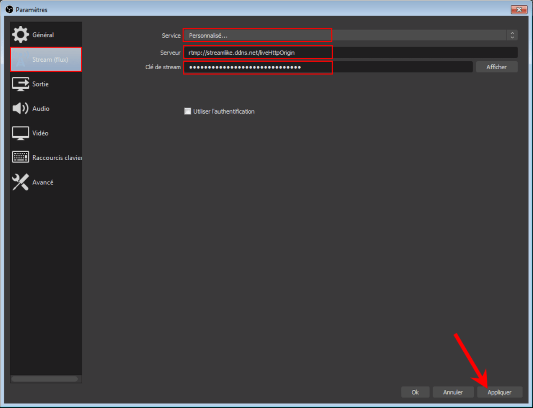The height and width of the screenshot is (408, 533).
Task: Select the Raccourcis clavier label
Action: (x=57, y=158)
